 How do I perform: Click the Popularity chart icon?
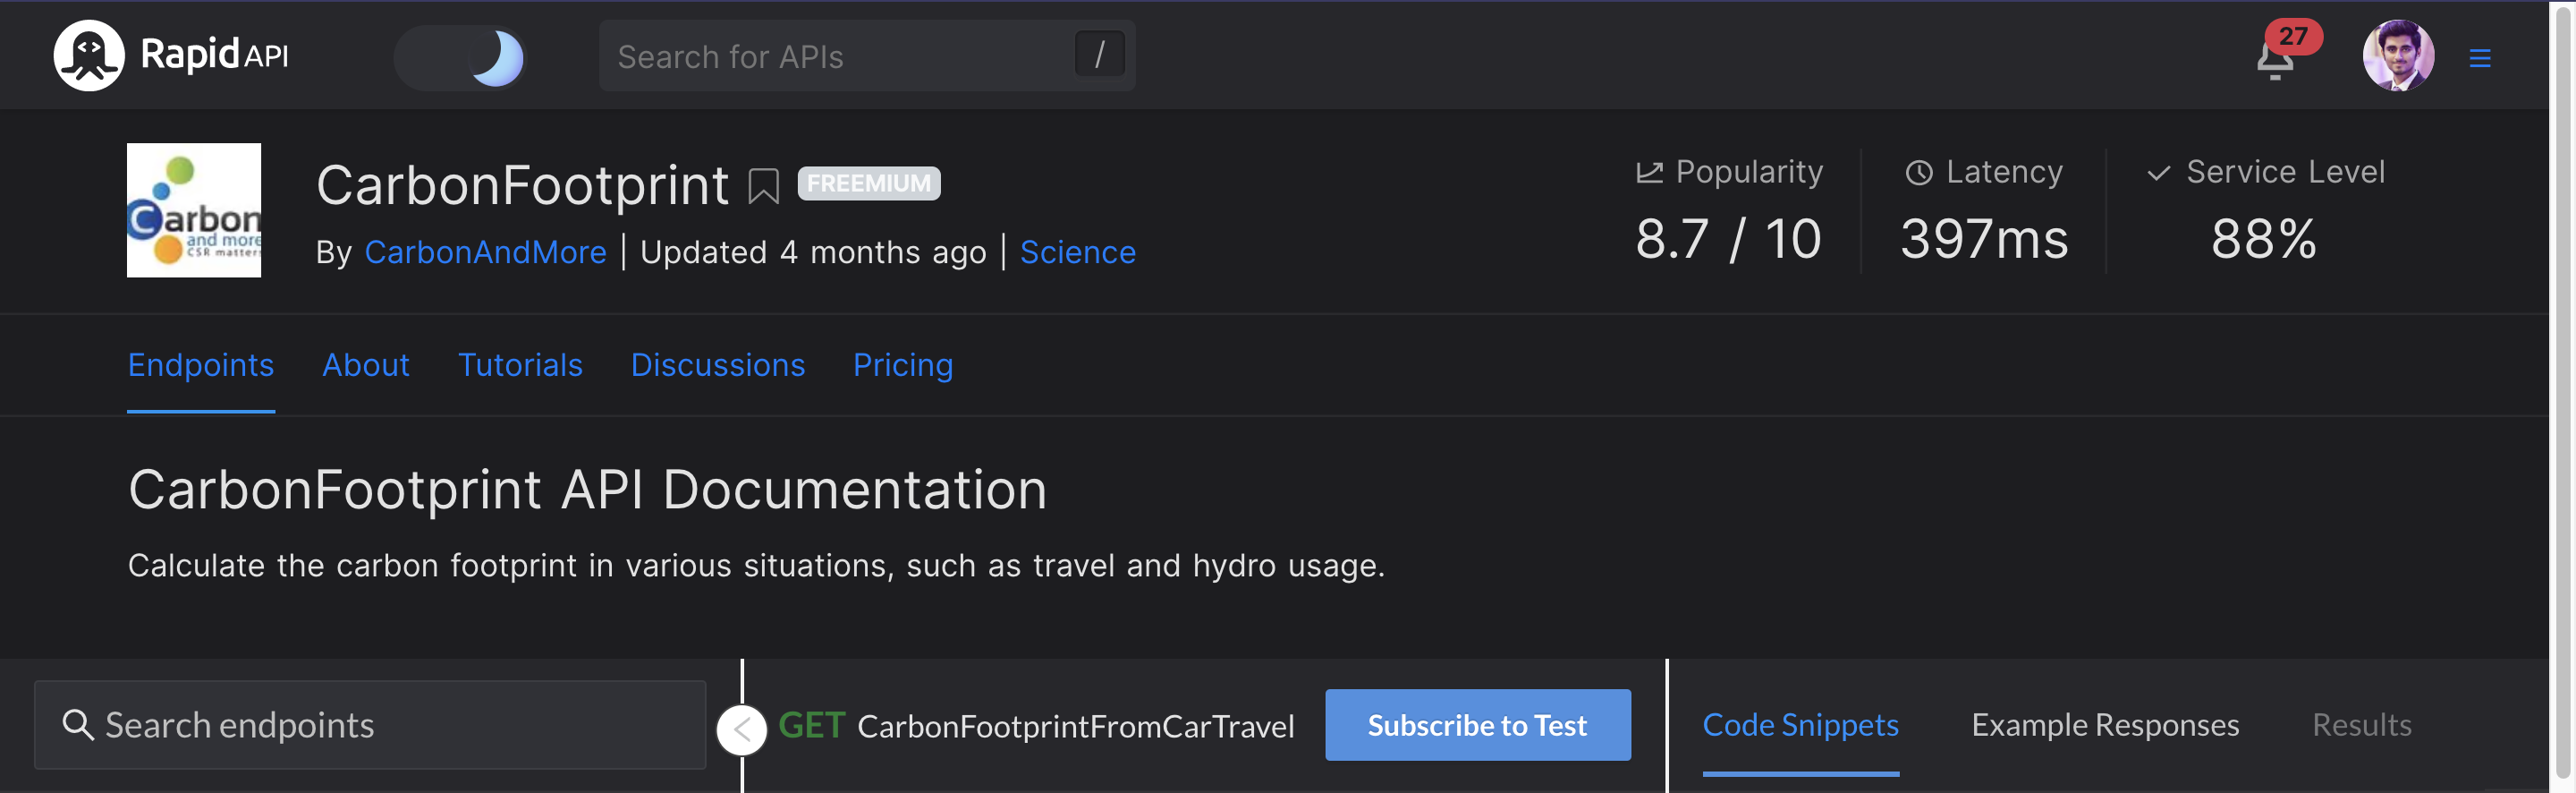1649,172
